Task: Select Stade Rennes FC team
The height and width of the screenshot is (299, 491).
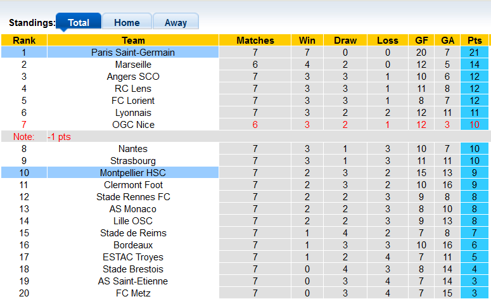Action: pyautogui.click(x=133, y=197)
